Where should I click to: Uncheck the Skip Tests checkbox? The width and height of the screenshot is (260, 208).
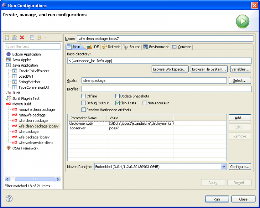[x=118, y=103]
